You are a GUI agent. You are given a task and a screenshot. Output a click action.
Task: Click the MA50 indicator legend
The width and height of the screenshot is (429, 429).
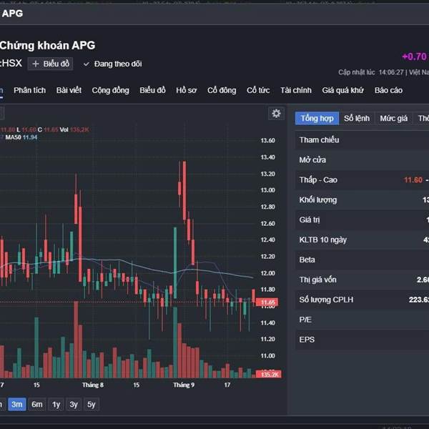(x=21, y=137)
